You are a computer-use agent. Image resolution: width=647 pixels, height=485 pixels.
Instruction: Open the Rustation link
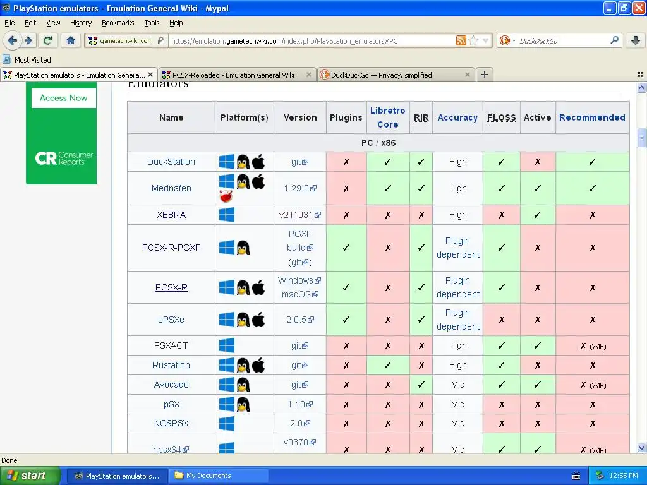click(171, 365)
